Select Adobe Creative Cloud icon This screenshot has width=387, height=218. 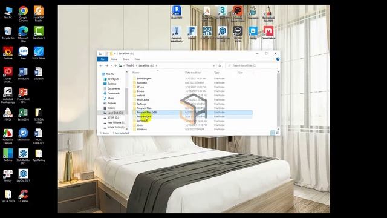click(x=8, y=74)
